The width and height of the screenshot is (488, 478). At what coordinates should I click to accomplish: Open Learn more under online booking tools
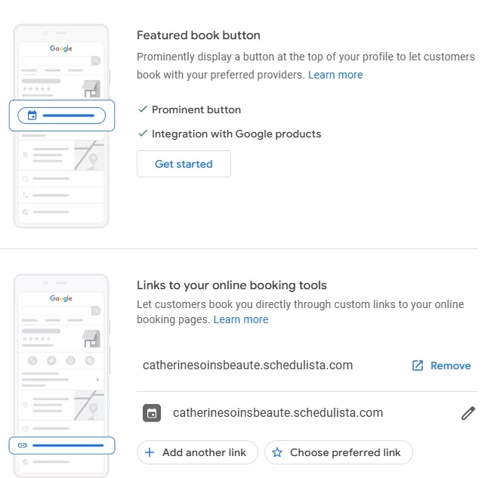pyautogui.click(x=241, y=319)
